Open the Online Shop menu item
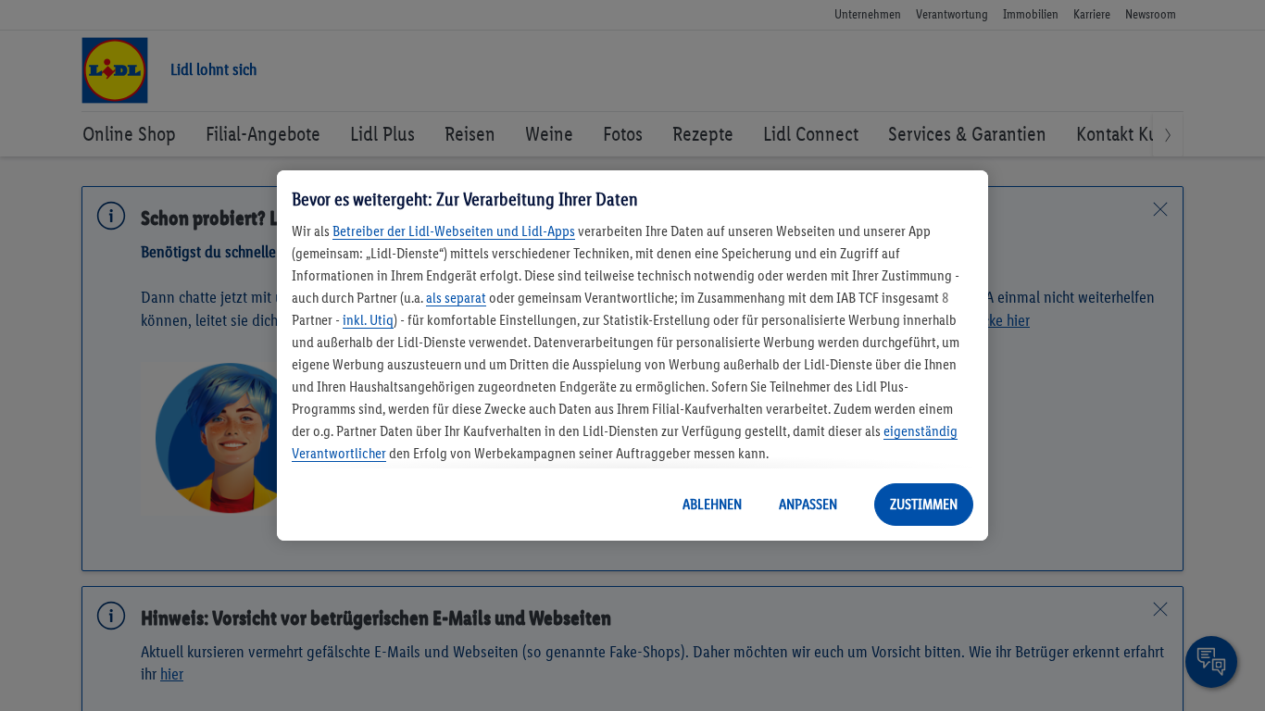1265x711 pixels. click(x=129, y=135)
